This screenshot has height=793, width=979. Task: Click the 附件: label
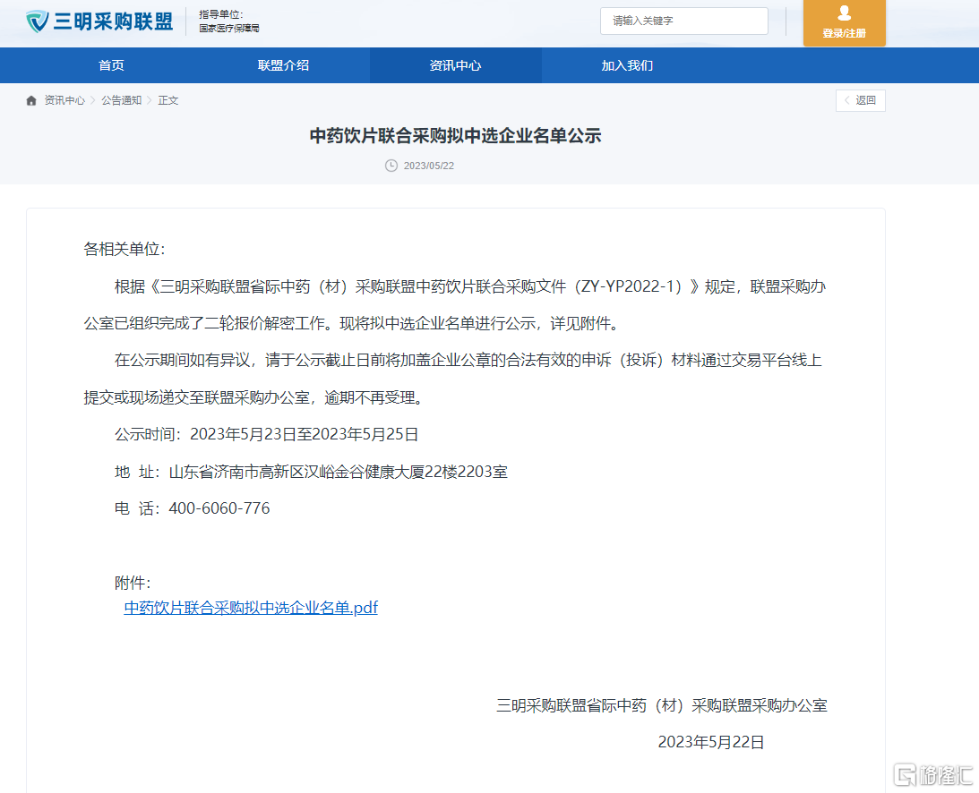[x=133, y=583]
